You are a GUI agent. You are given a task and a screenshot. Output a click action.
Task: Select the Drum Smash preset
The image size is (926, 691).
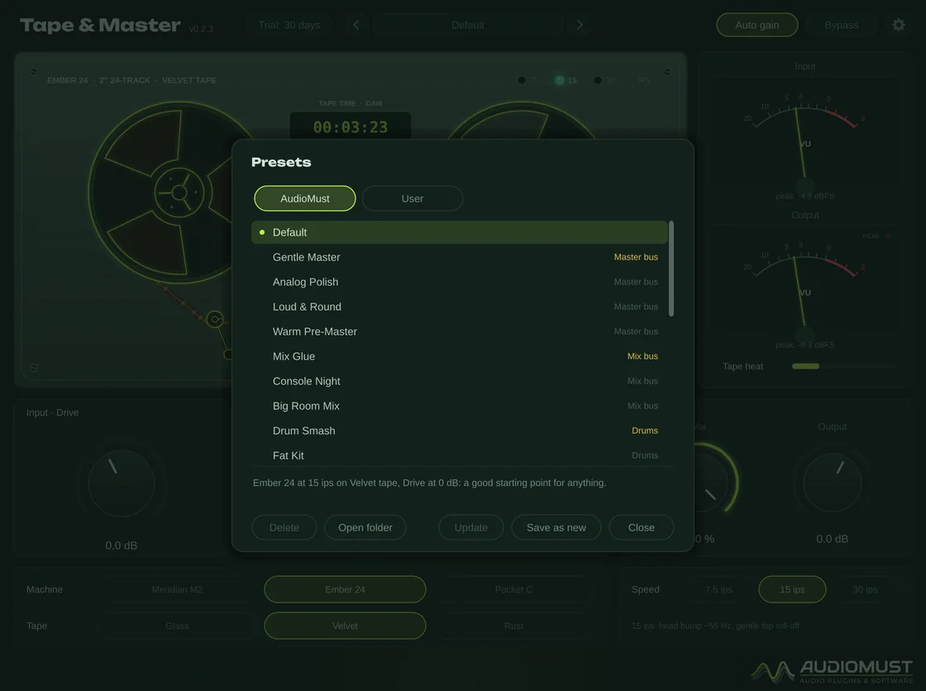pos(460,431)
